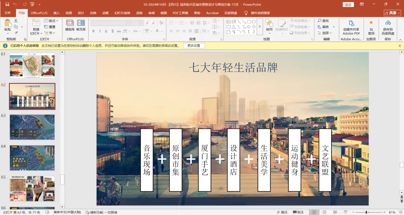The height and width of the screenshot is (215, 404).
Task: Click the 81% zoom level value
Action: [392, 212]
